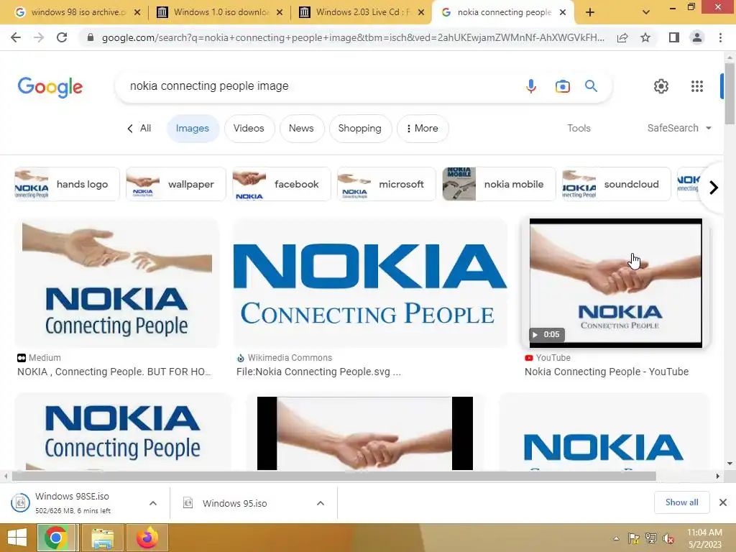
Task: Show more related chips with right arrow
Action: click(714, 188)
